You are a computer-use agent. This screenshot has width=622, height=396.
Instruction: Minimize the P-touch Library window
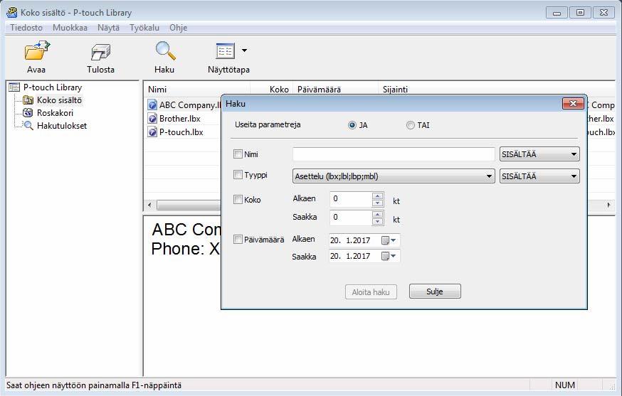557,13
